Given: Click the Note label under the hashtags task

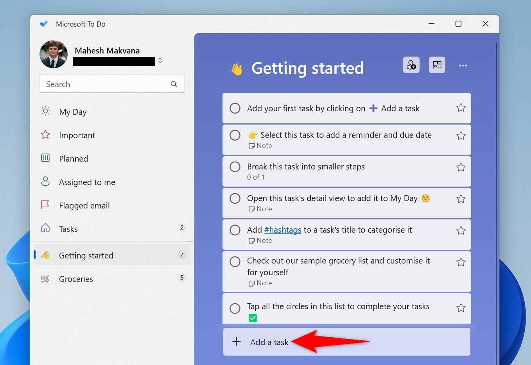Looking at the screenshot, I should pyautogui.click(x=260, y=241).
